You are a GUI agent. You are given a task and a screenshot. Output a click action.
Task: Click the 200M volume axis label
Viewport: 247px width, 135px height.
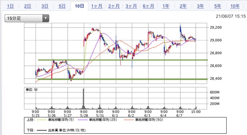click(214, 104)
